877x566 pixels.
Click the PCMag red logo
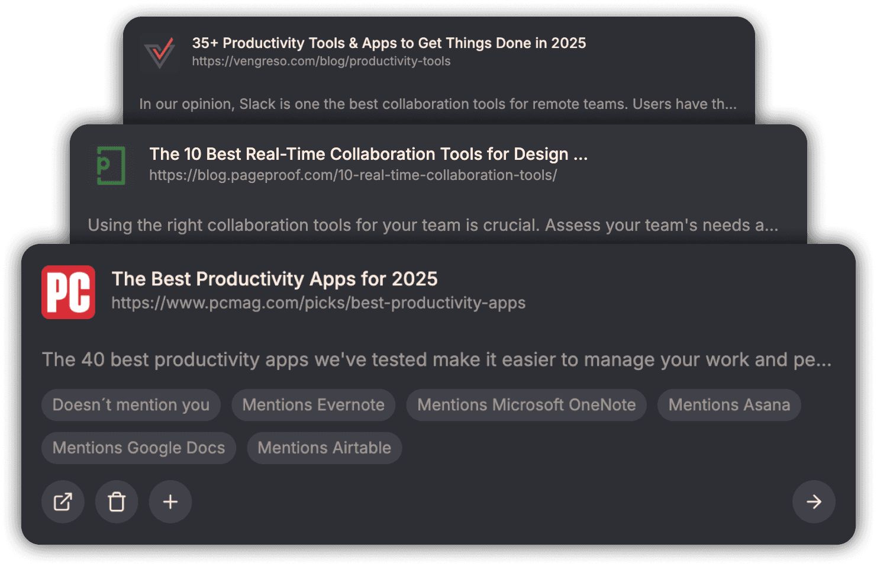68,292
